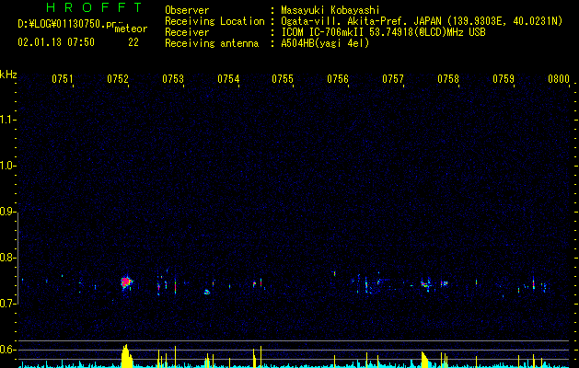579x368 pixels.
Task: Click the 0759 time marker
Action: [x=504, y=79]
